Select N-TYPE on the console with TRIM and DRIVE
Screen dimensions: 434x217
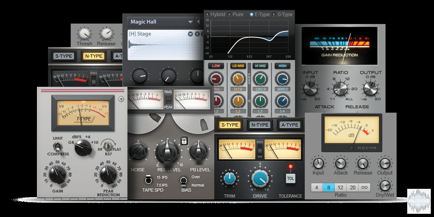(x=259, y=125)
